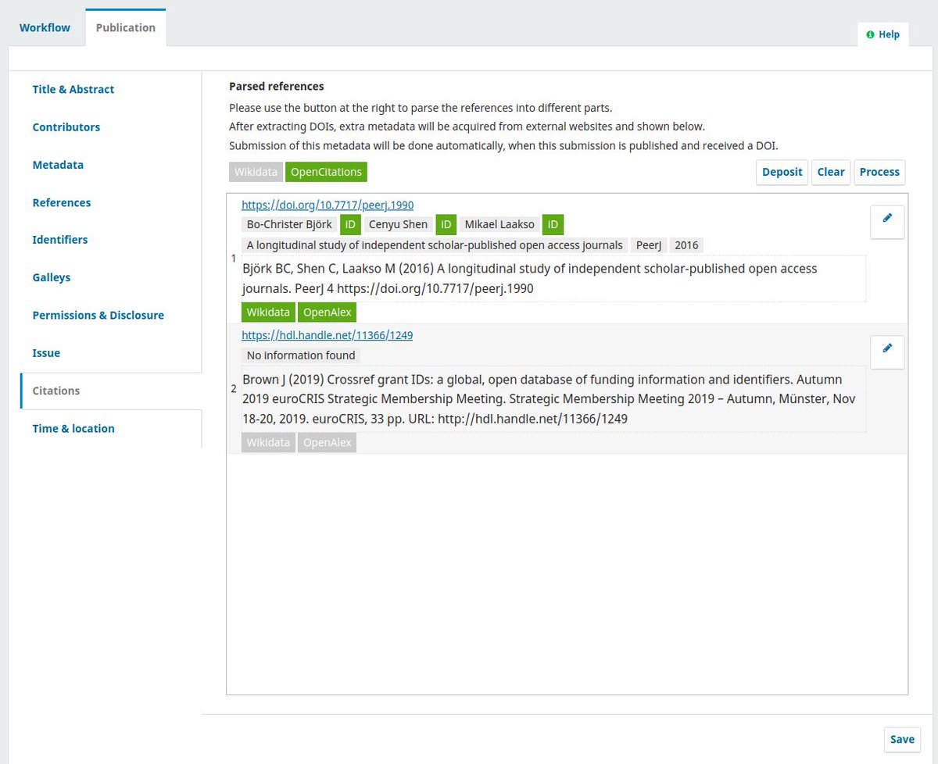Clear the parsed references
Viewport: 938px width, 764px height.
[831, 172]
